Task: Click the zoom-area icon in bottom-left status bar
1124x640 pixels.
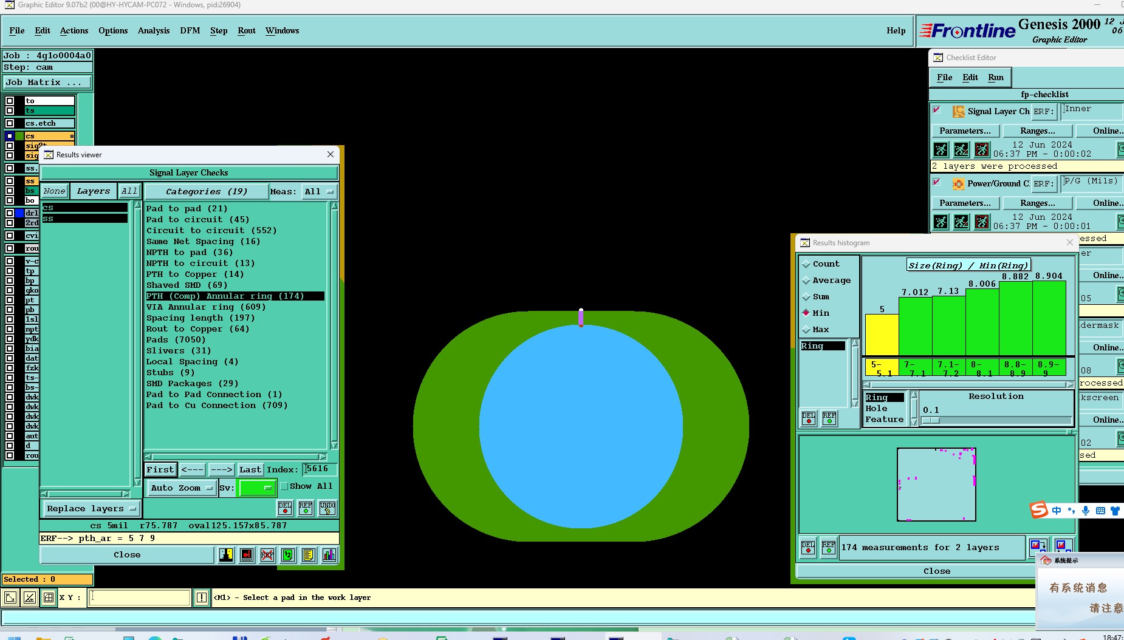Action: point(10,598)
